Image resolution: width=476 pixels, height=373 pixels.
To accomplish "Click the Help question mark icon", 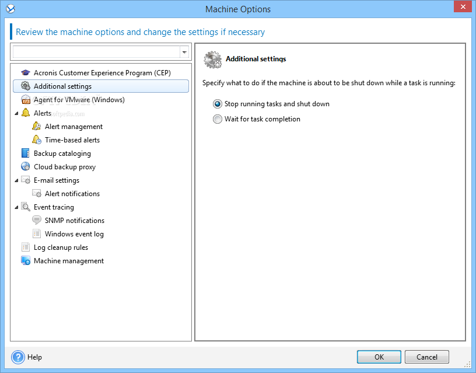I will tap(18, 357).
